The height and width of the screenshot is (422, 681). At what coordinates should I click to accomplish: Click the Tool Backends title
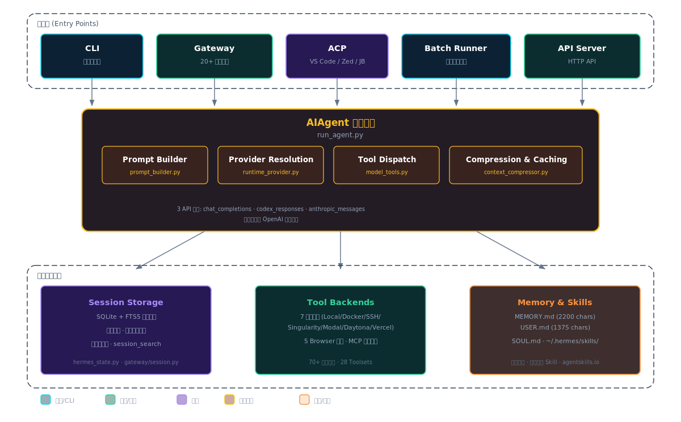tap(340, 302)
